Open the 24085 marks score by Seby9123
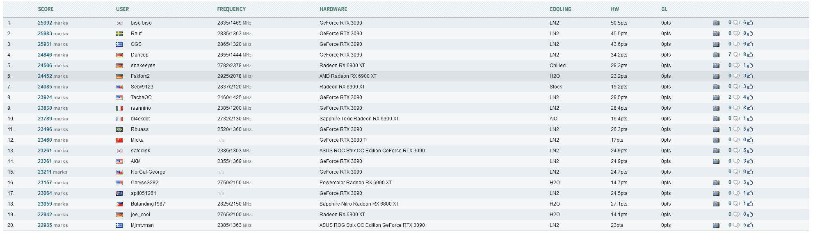This screenshot has height=233, width=813. click(x=45, y=87)
